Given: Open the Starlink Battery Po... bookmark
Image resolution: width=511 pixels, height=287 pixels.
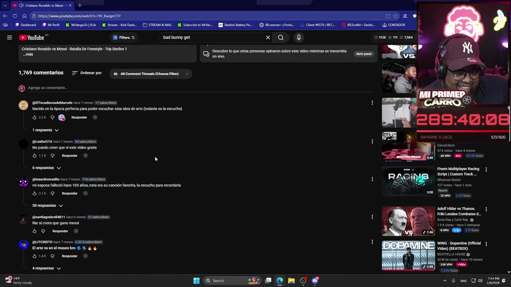Looking at the screenshot, I should coord(236,25).
